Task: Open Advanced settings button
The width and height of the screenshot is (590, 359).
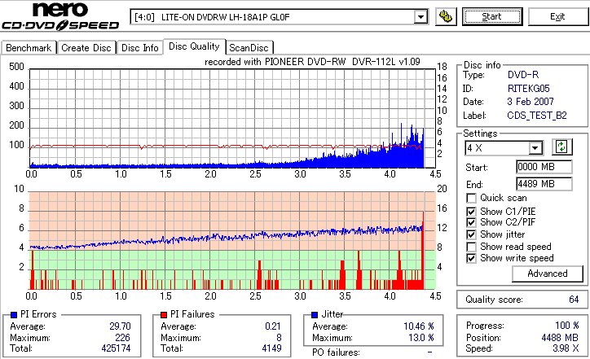Action: click(547, 274)
